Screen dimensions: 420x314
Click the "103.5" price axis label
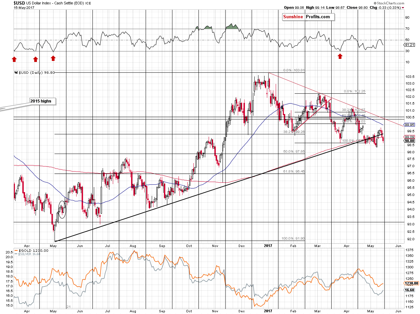(x=411, y=76)
